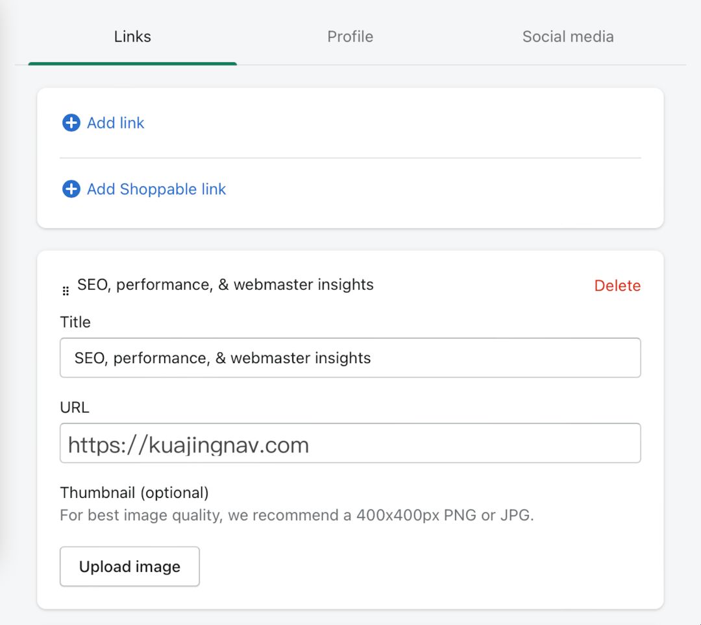Click the SEO link card header text
This screenshot has width=701, height=625.
tap(225, 285)
